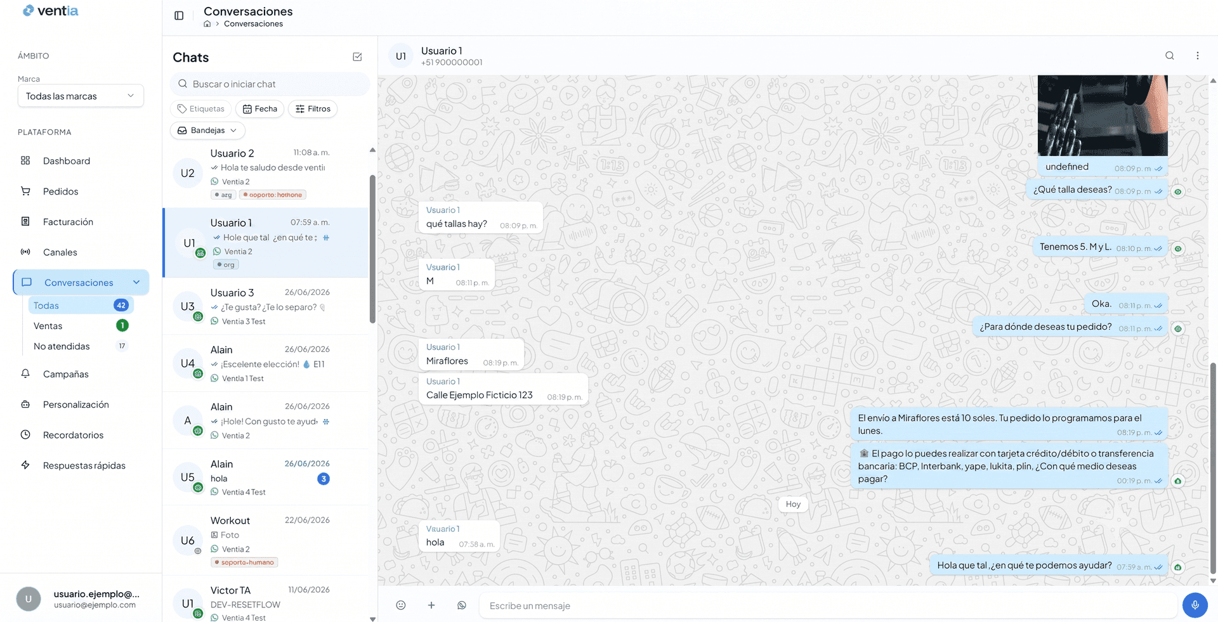Open Alain chat with Excelente elección message
Screen dimensions: 1218x622
[x=266, y=363]
